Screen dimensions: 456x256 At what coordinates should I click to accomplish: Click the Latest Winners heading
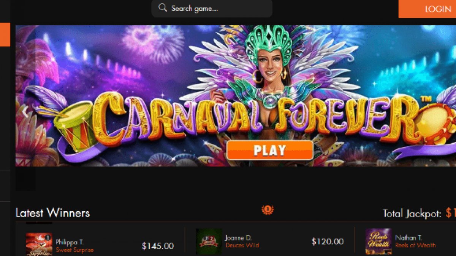click(x=52, y=213)
